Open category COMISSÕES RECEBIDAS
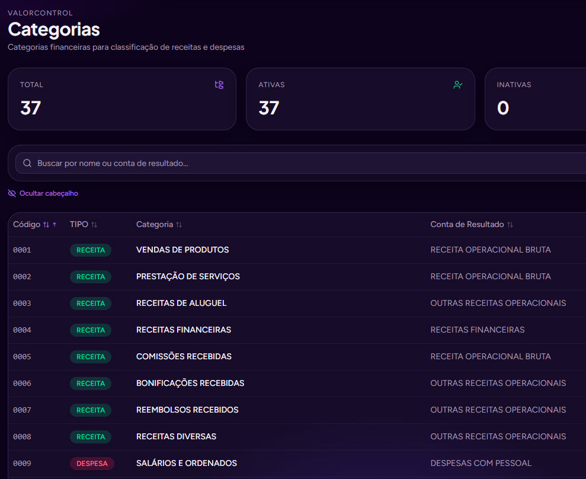Screen dimensions: 586x479 tap(184, 356)
